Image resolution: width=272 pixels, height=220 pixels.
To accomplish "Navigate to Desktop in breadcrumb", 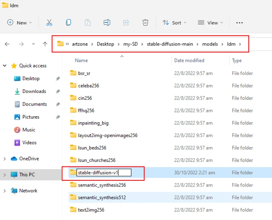I will click(x=106, y=44).
